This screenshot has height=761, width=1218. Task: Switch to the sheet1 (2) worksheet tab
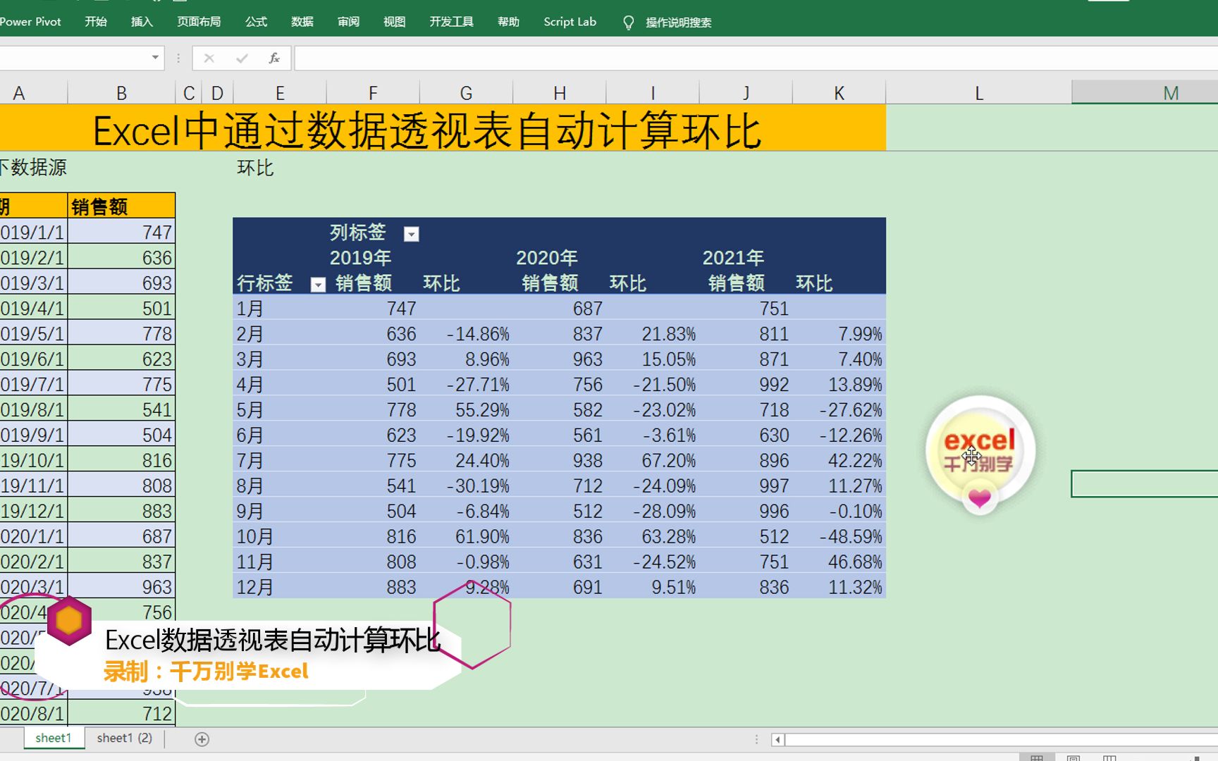pos(124,738)
